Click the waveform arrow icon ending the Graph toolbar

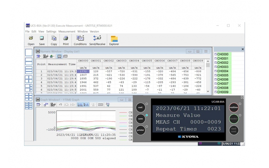(108, 104)
